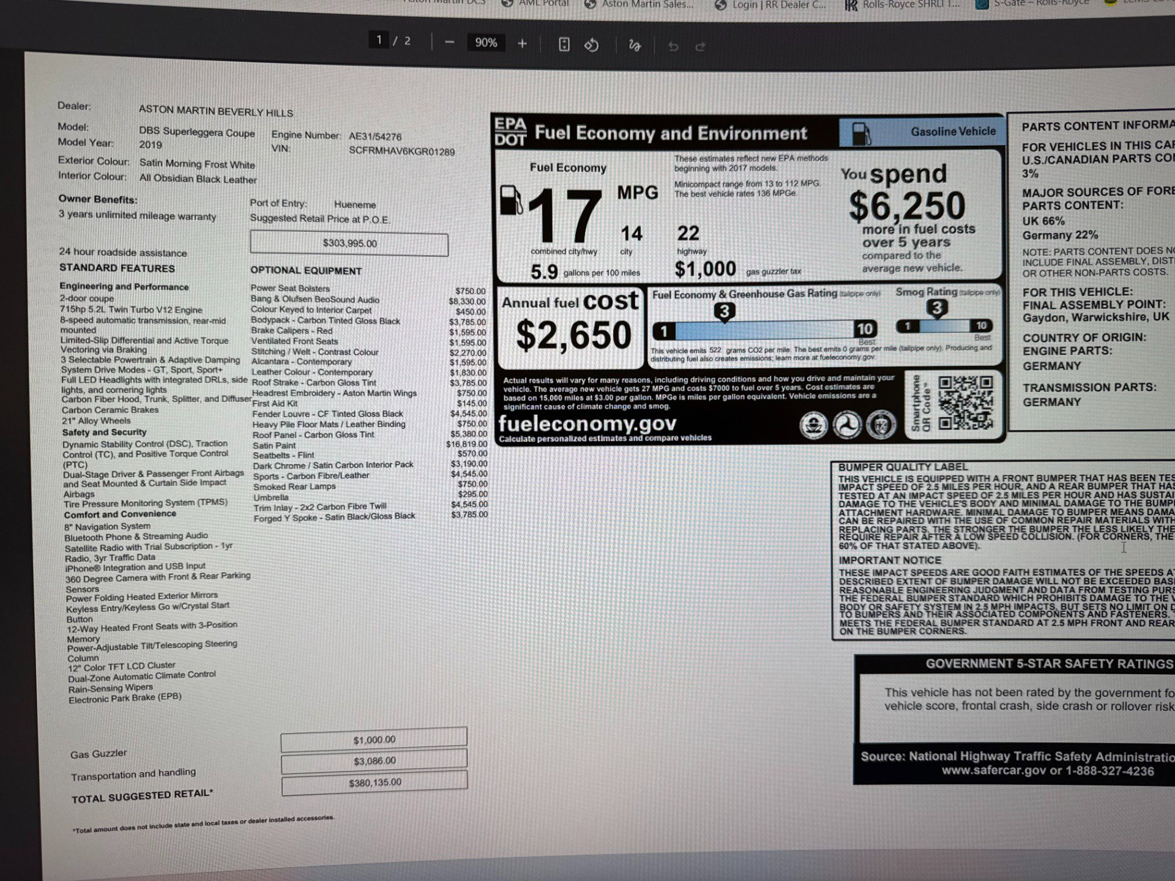
Task: Click the $380,135.00 total retail box
Action: pos(375,782)
